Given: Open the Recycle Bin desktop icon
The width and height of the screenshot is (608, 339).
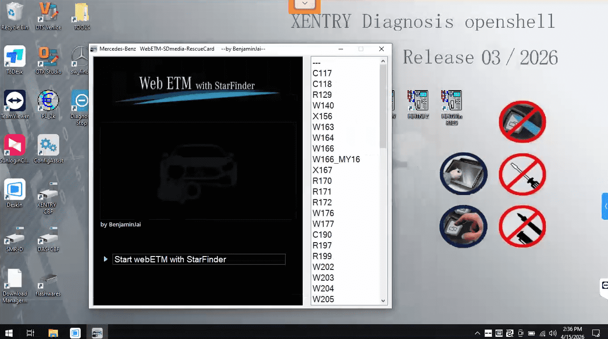Looking at the screenshot, I should [x=15, y=16].
